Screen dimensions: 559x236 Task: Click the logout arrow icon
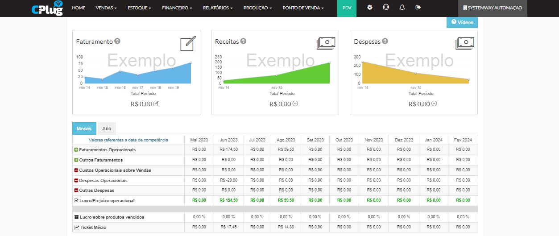(x=418, y=8)
